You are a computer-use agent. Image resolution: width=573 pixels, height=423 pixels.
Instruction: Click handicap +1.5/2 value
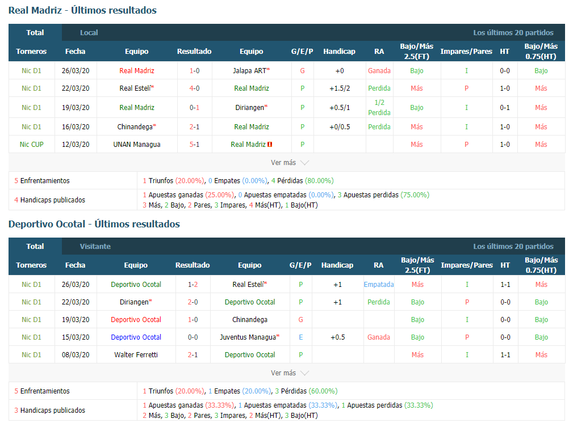point(340,88)
